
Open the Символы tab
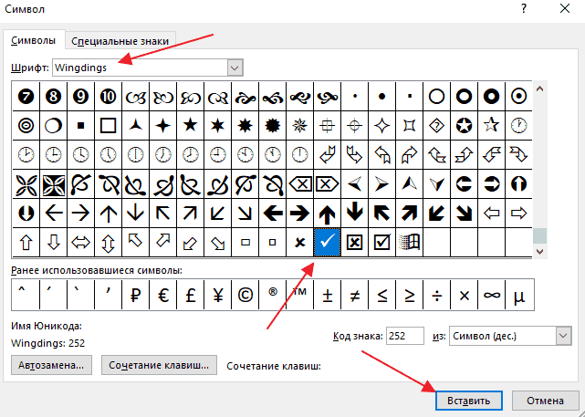33,40
